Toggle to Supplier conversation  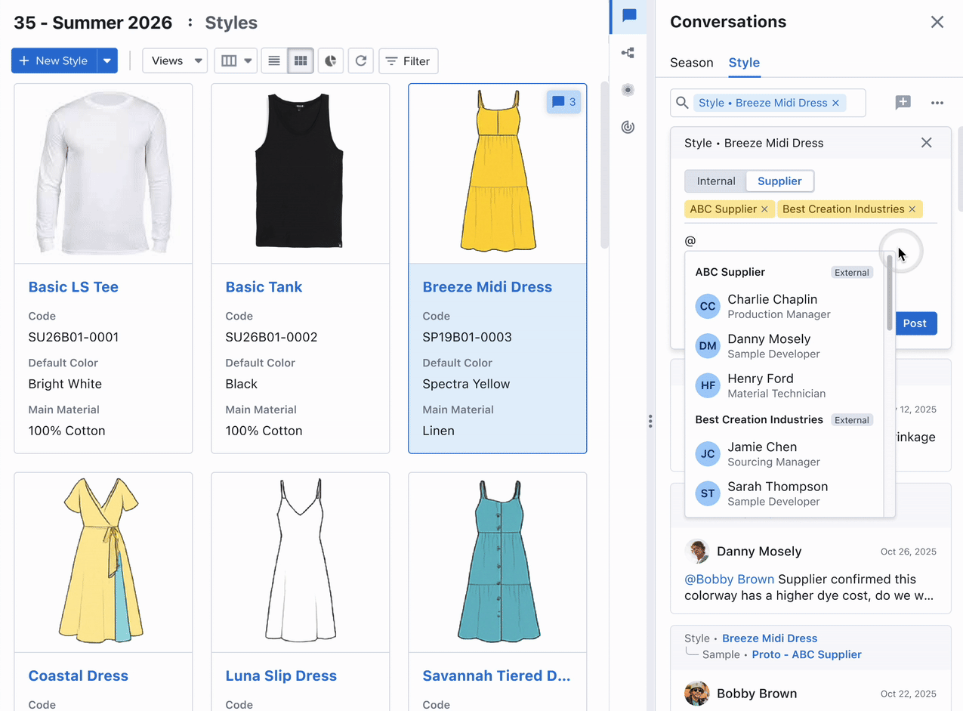[779, 181]
